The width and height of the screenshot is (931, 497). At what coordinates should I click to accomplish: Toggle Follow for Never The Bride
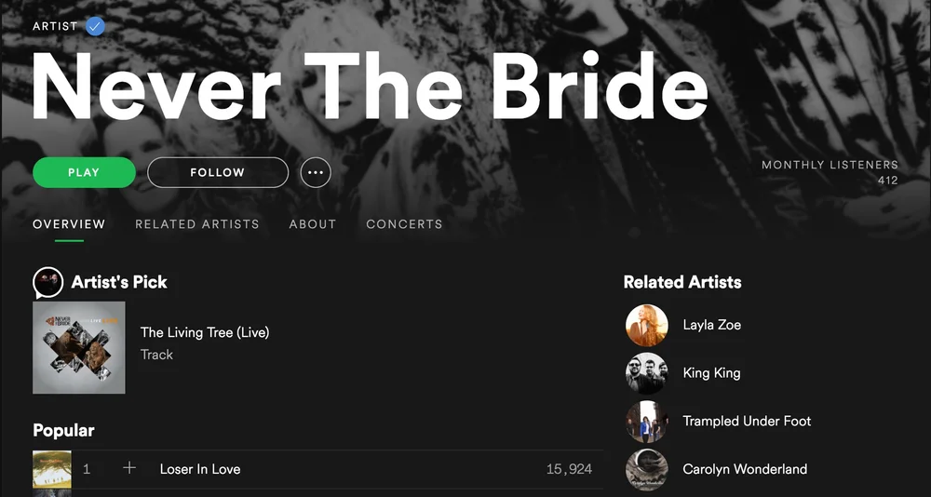[218, 173]
